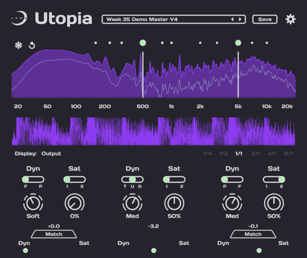Click the circular reset arrow icon
Viewport: 307px width, 258px height.
[32, 45]
